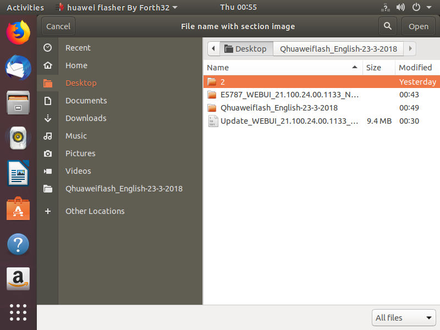Viewport: 440px width, 330px height.
Task: Select the Update_WEBUI_21.100.24.00.1133 file
Action: pyautogui.click(x=322, y=121)
